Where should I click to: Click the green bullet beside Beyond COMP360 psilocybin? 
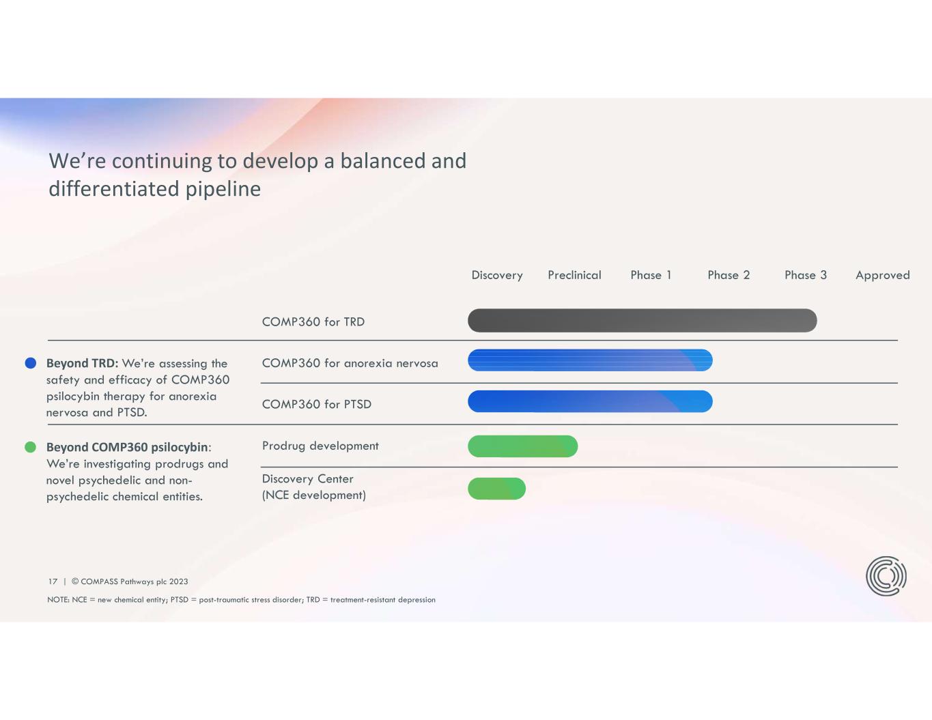pos(31,447)
